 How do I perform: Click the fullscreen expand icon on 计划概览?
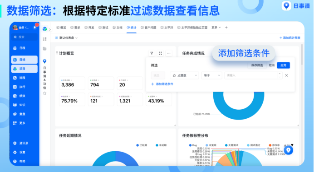(160, 53)
